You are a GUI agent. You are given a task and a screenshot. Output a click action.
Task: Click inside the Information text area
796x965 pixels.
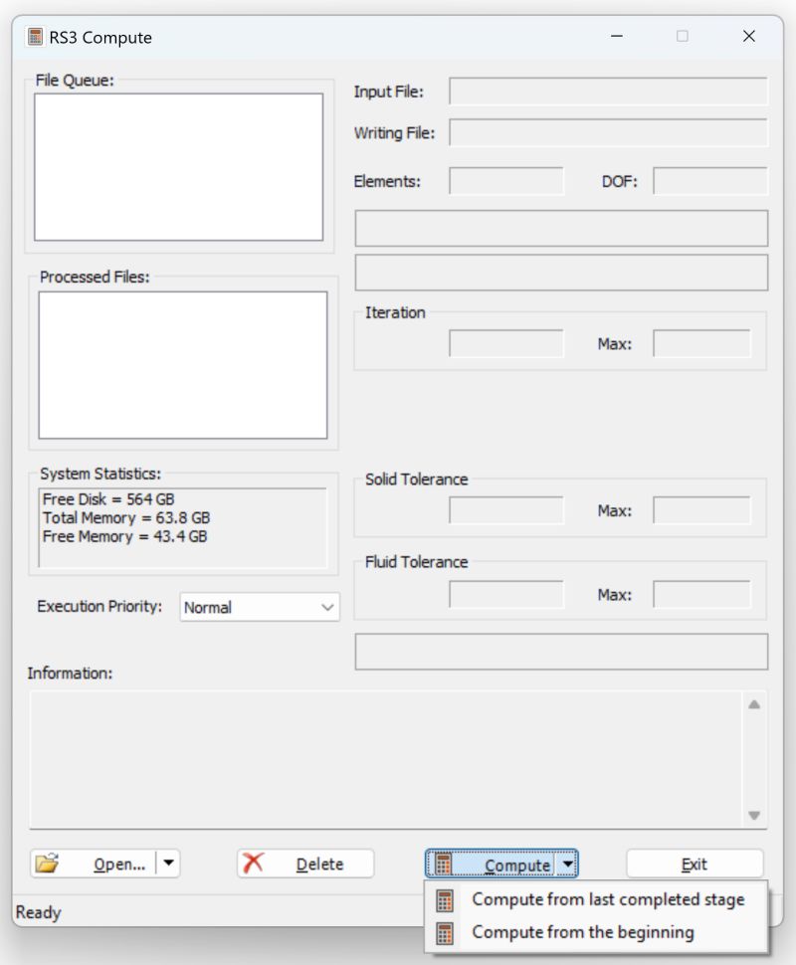coord(385,759)
